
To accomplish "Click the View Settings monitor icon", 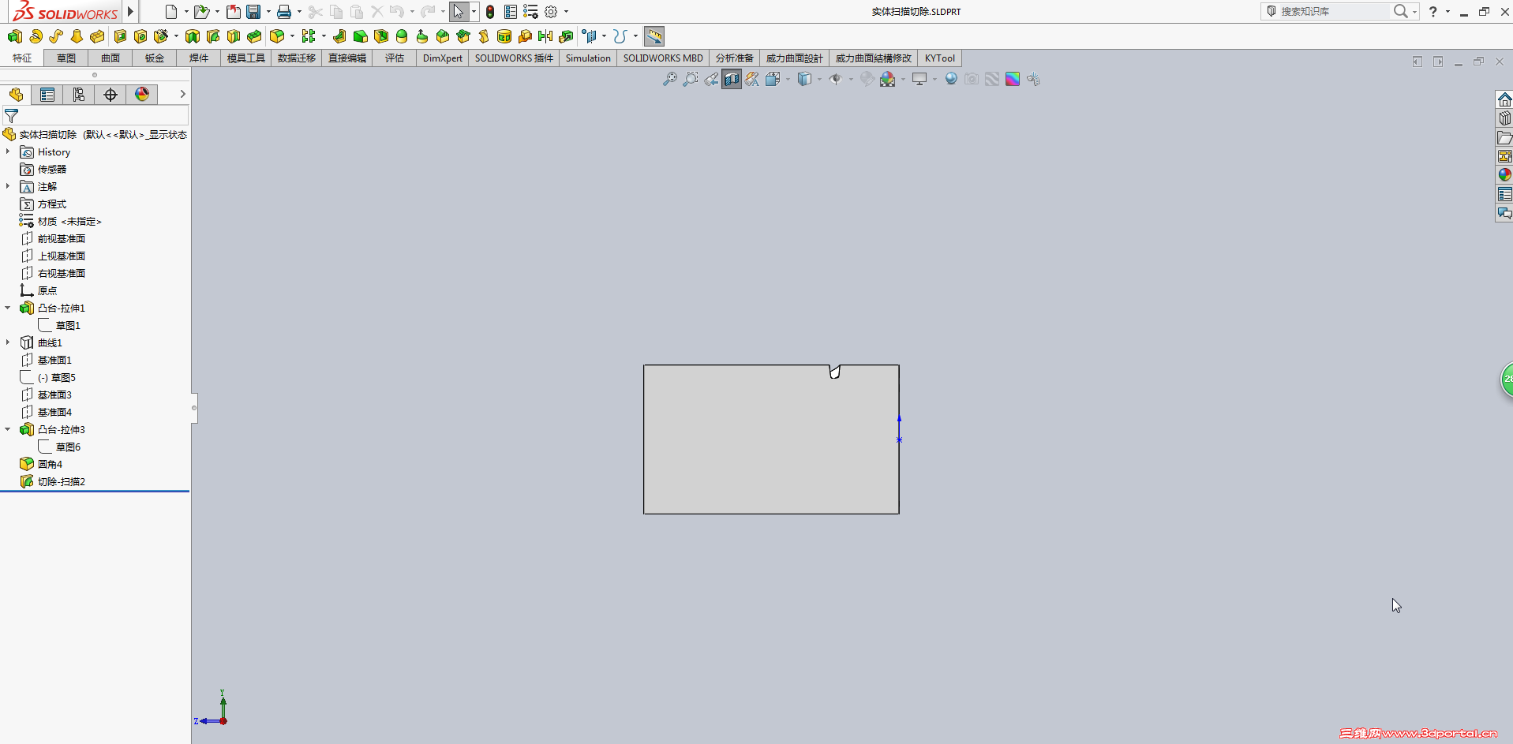I will pyautogui.click(x=919, y=79).
